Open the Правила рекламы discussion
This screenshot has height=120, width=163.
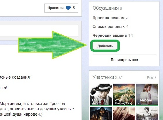click(x=110, y=18)
